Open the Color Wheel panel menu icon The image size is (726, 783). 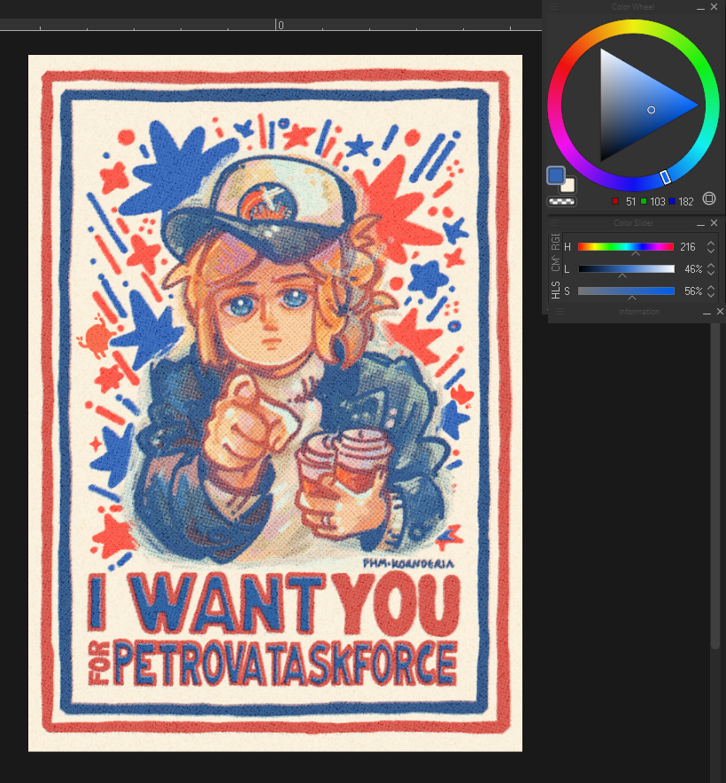tap(553, 6)
